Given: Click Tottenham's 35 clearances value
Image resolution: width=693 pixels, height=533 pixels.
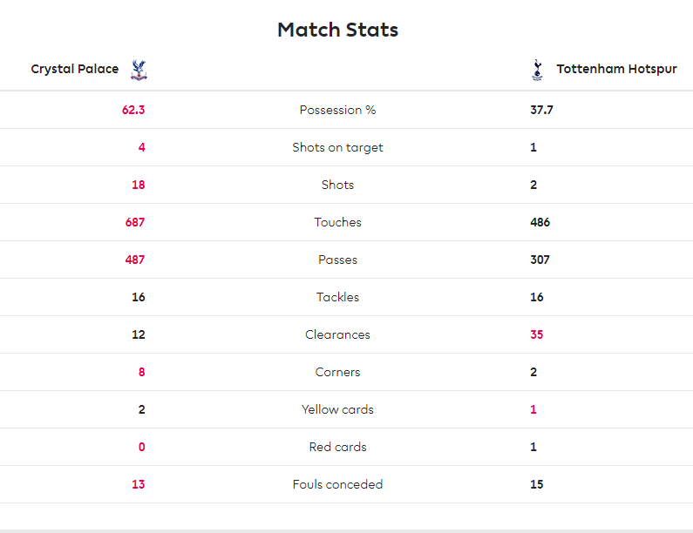Looking at the screenshot, I should 537,334.
